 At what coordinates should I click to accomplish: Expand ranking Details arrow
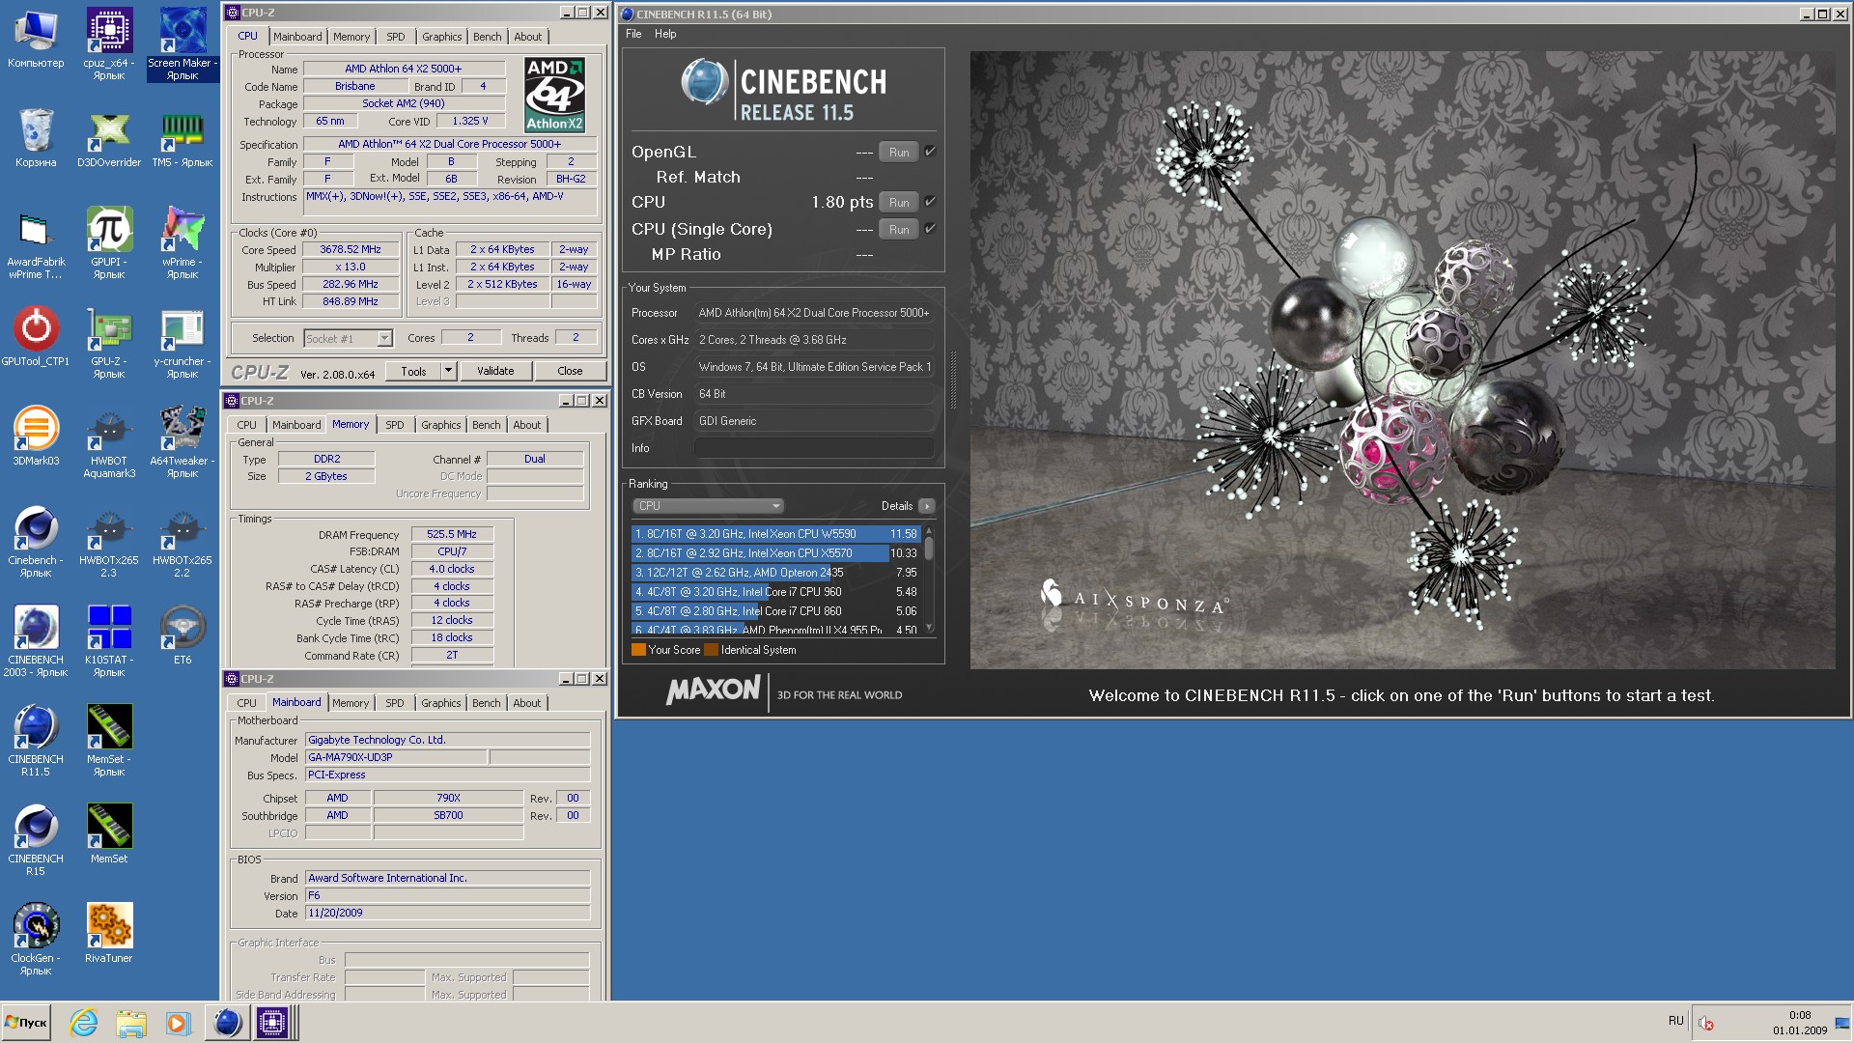927,506
